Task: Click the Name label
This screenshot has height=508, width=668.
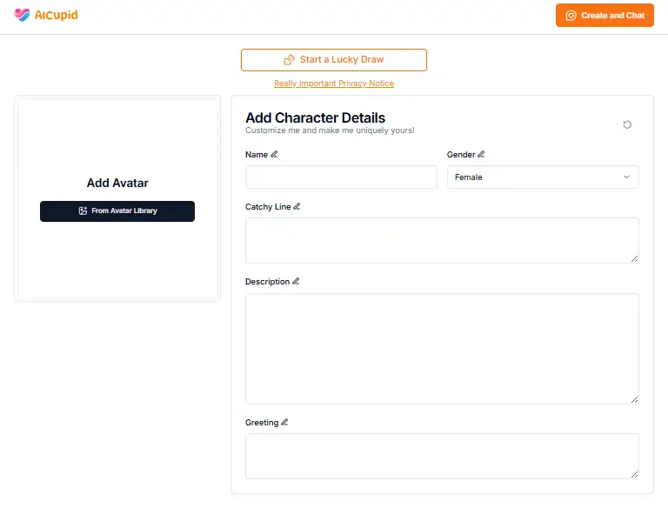Action: (257, 155)
